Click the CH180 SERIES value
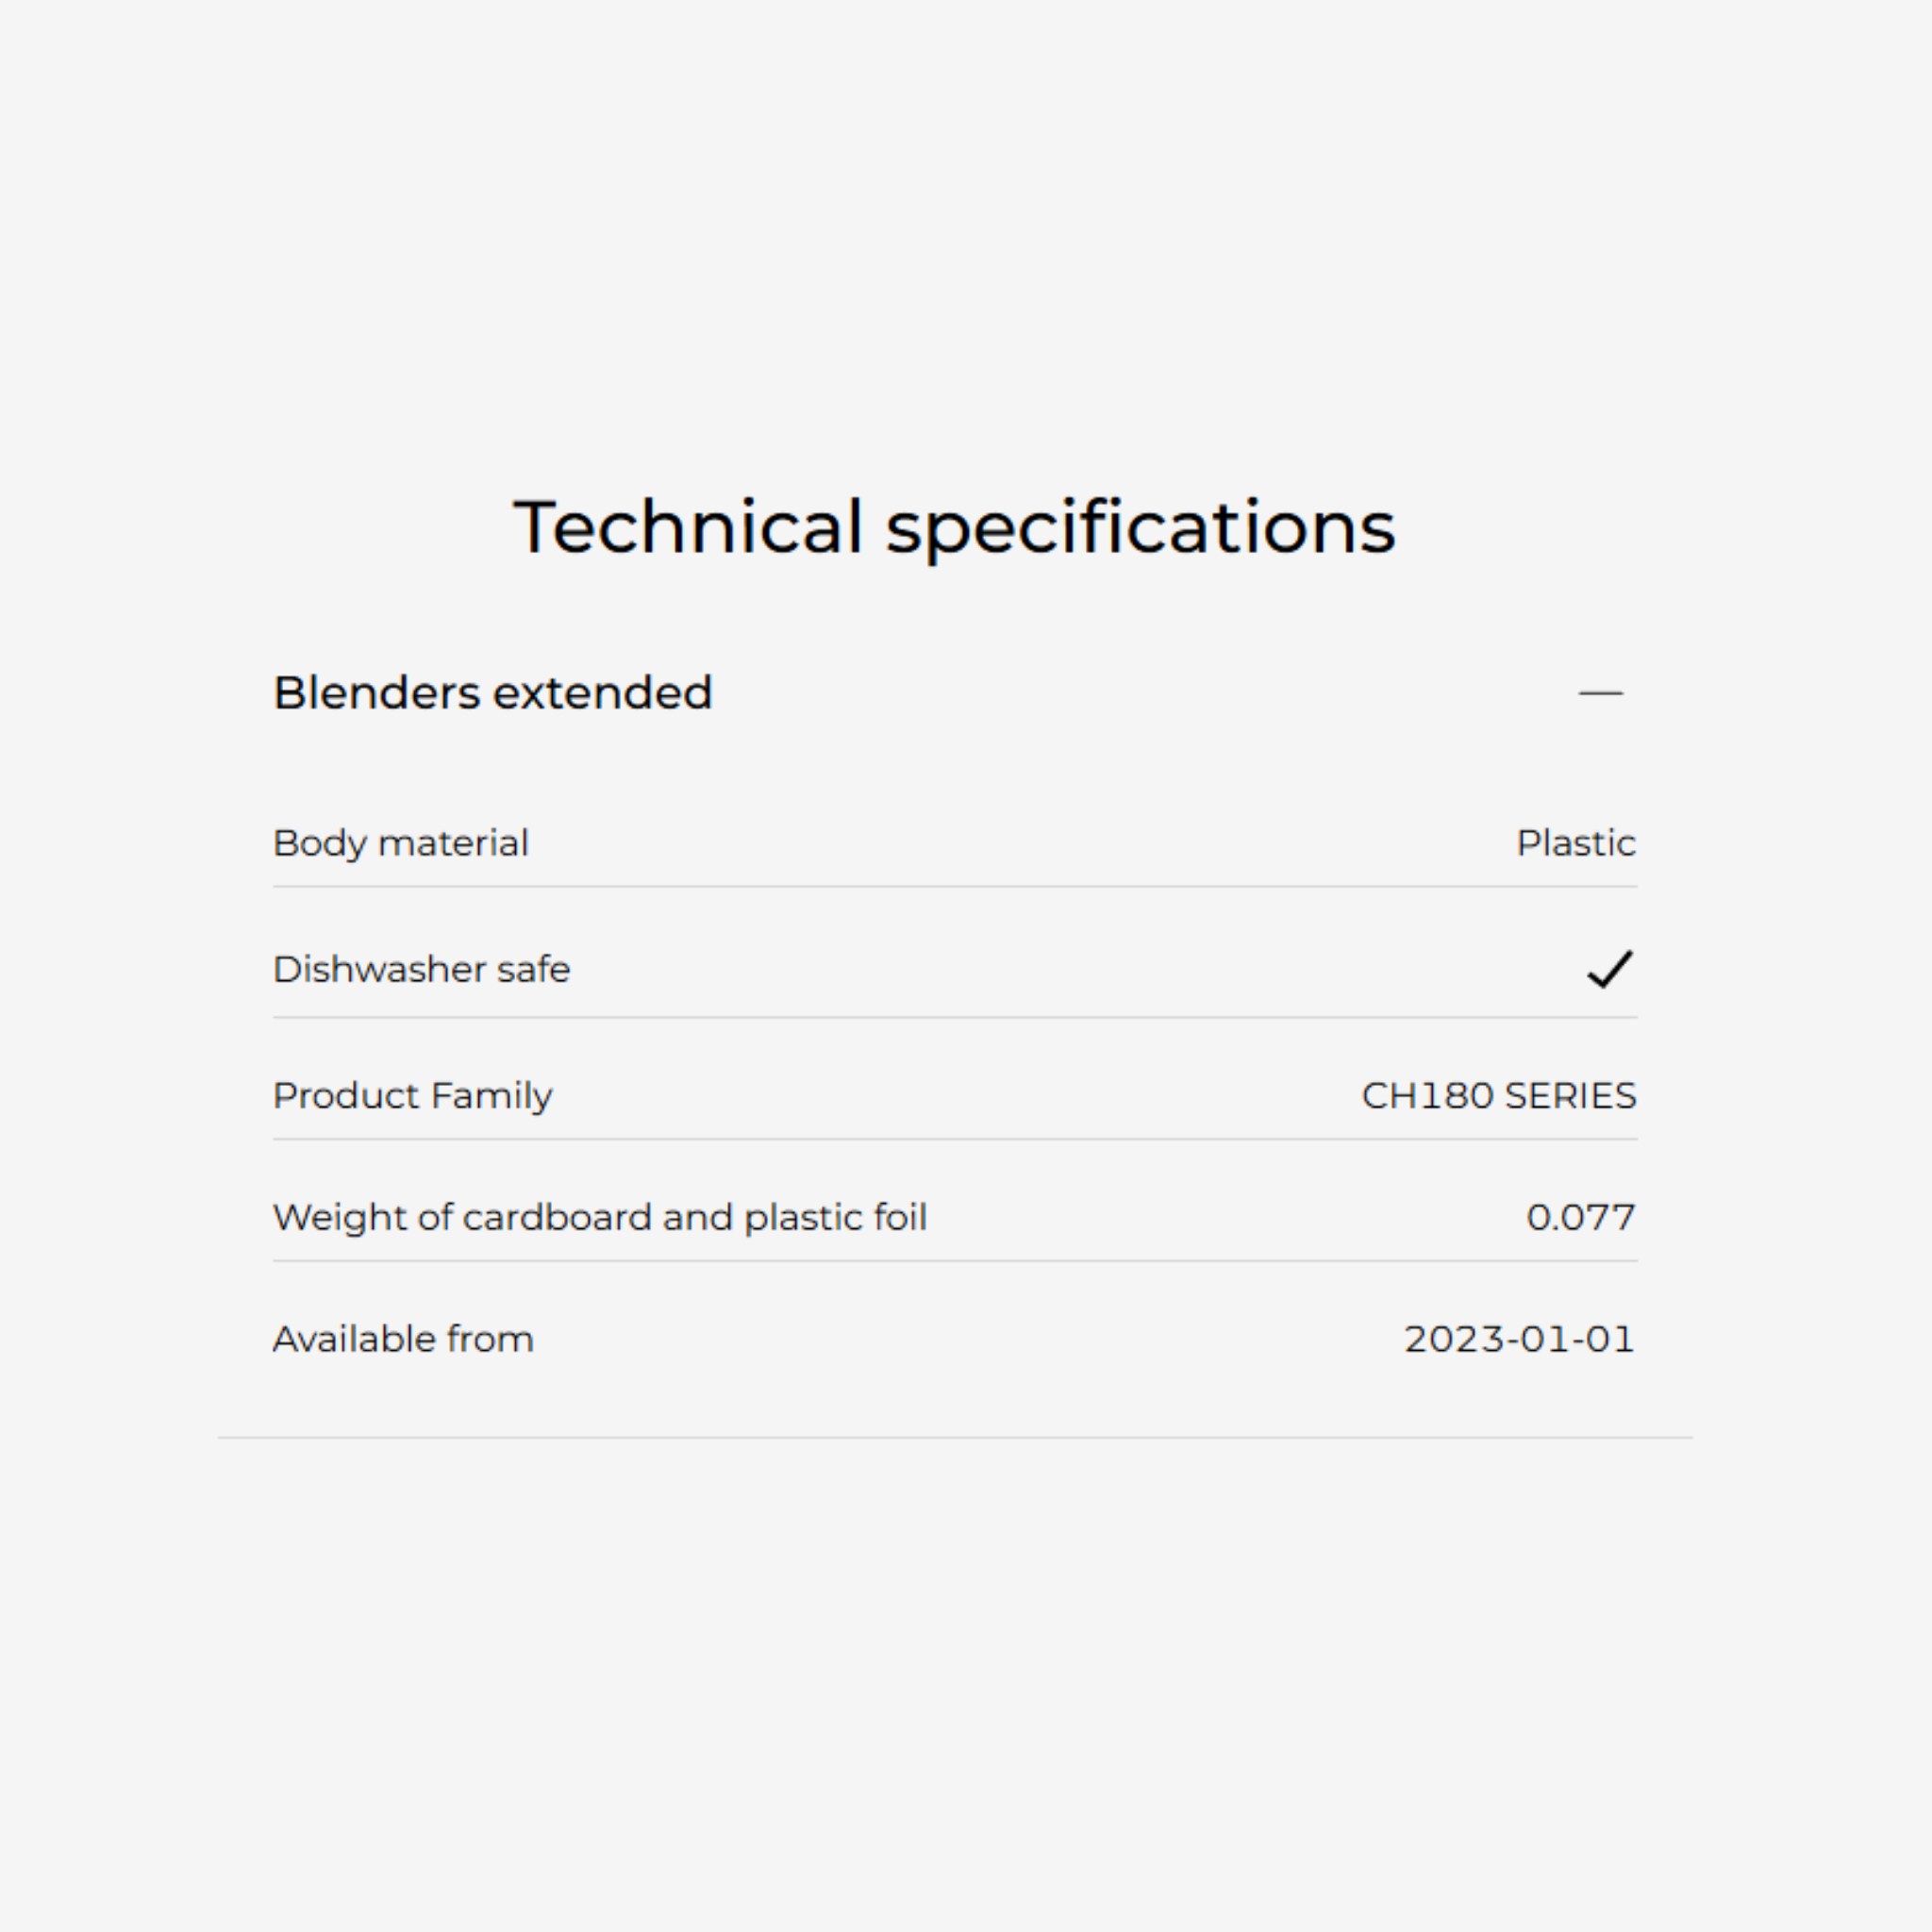This screenshot has height=1932, width=1932. pos(1498,1096)
